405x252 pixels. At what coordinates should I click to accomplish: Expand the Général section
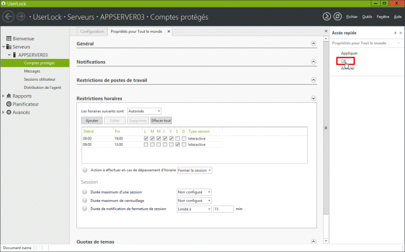314,43
